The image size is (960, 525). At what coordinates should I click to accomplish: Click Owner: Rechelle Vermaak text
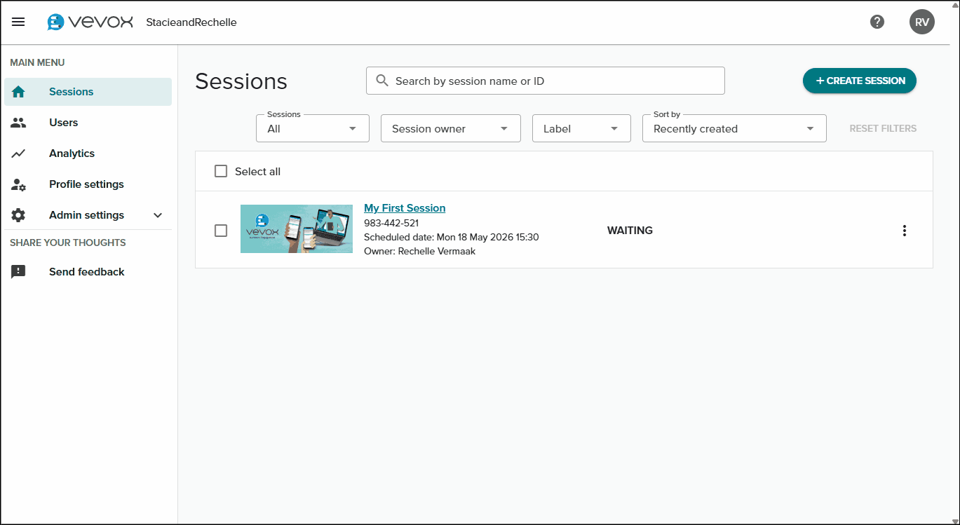419,251
